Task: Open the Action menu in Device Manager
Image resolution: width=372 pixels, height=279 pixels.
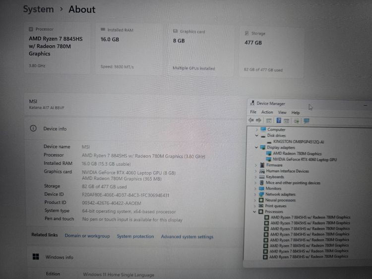Action: coord(267,112)
